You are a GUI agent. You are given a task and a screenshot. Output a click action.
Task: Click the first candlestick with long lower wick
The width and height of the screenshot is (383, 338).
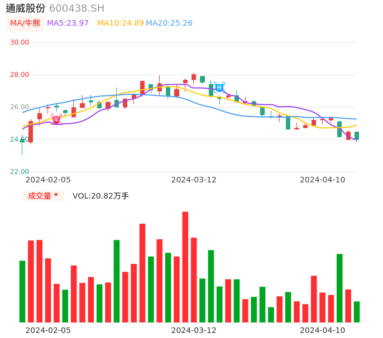pos(22,144)
